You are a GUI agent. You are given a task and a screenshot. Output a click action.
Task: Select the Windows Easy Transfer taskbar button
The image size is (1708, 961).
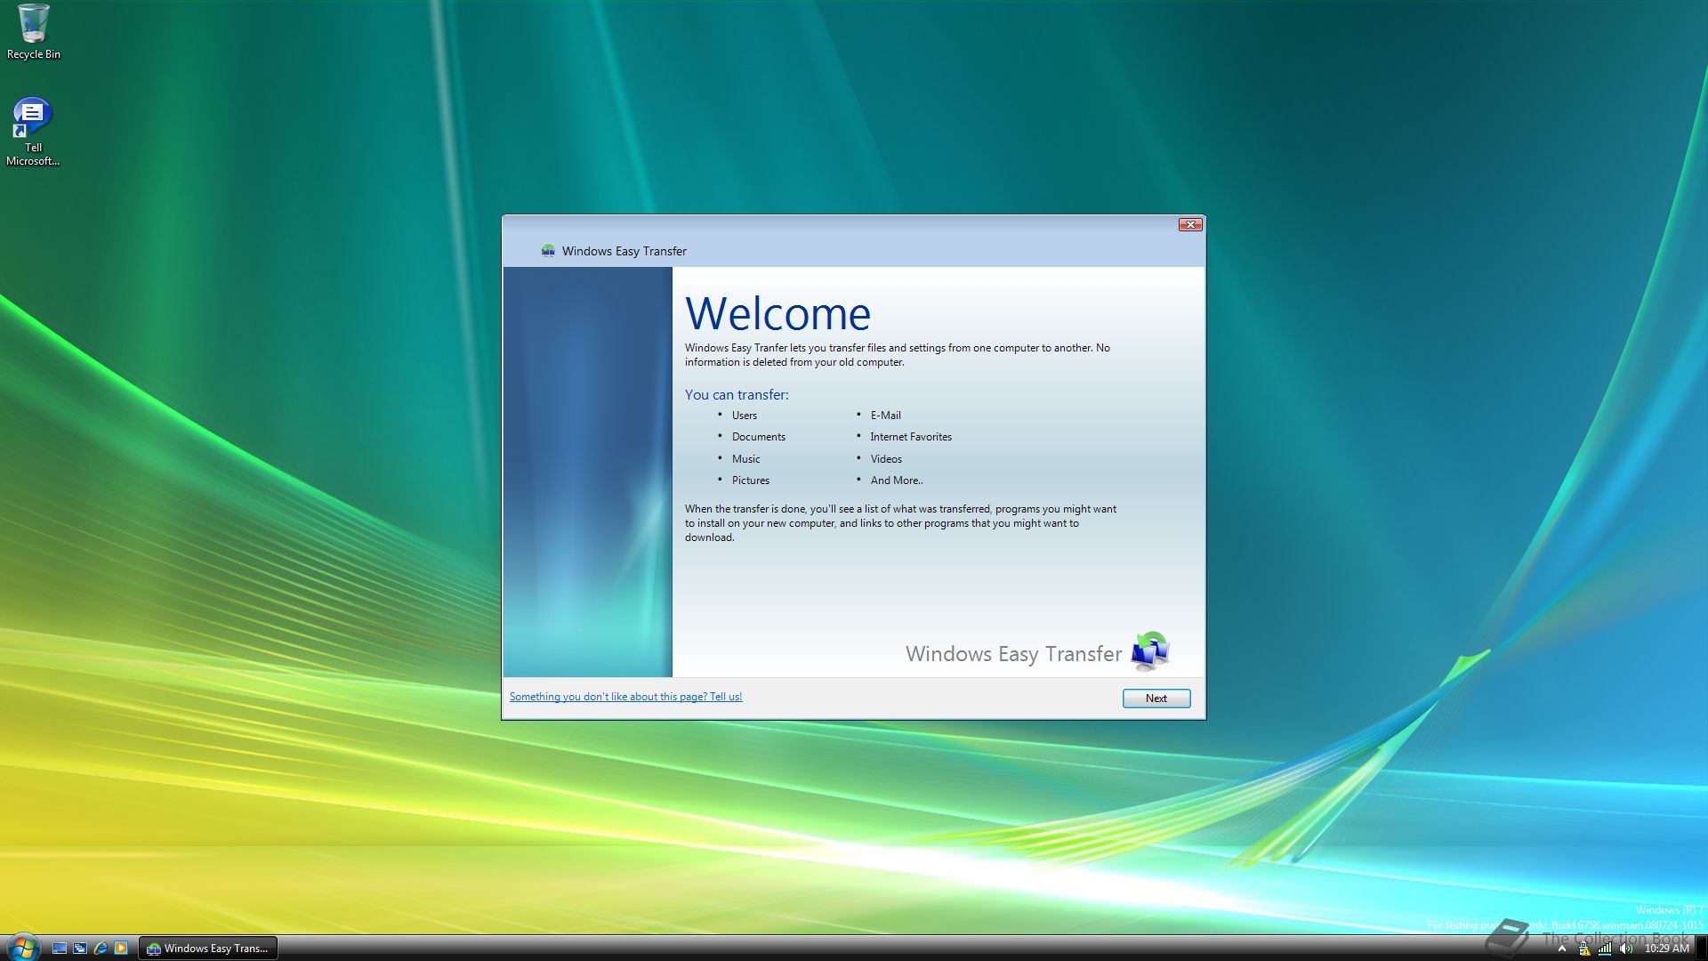pos(208,949)
